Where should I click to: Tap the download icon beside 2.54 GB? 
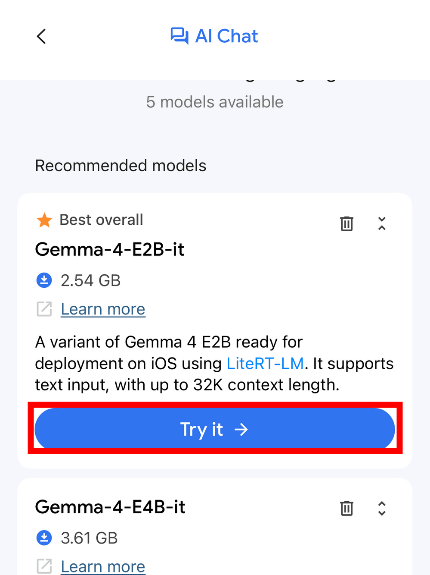click(x=44, y=280)
